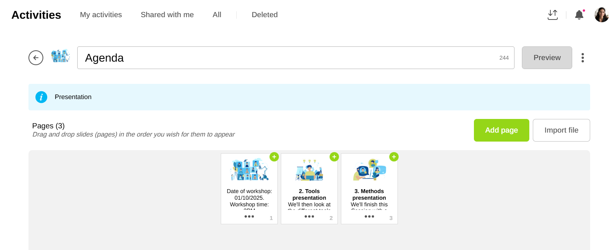Open the import/export icon in header
Screen dimensions: 612x250
coord(552,15)
